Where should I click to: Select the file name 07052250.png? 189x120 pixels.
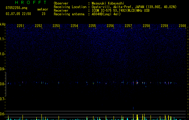point(17,8)
